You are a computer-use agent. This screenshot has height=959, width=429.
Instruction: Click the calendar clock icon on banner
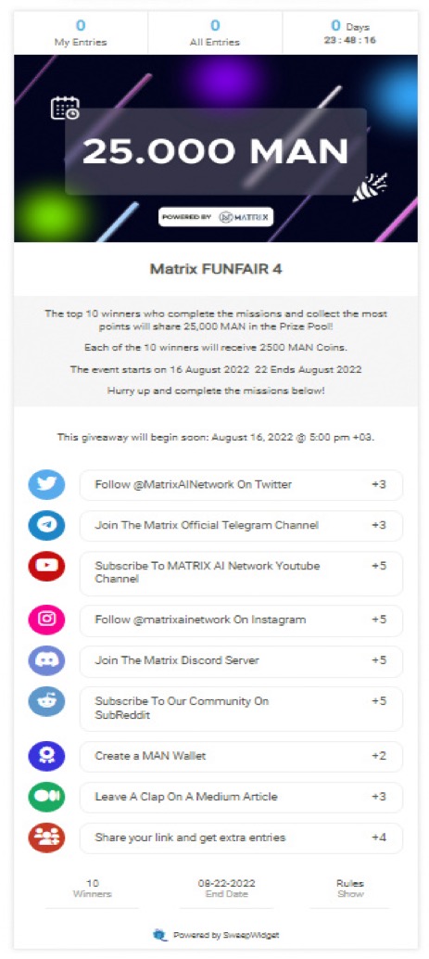coord(64,109)
